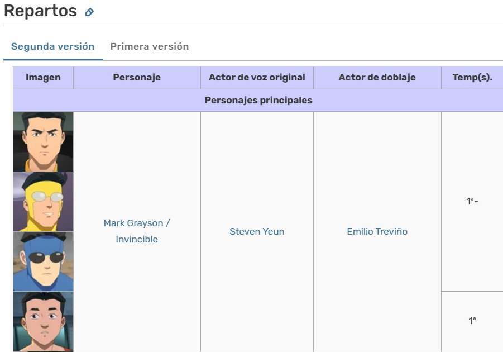Click the yellow-masked Invincible thumbnail
The width and height of the screenshot is (503, 352).
(x=44, y=202)
